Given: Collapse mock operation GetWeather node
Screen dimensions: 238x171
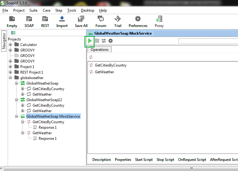Looking at the screenshot, I should click(x=23, y=133).
